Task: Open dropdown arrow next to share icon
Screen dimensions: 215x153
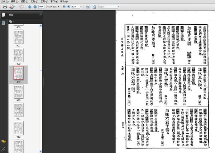Action: pos(15,7)
